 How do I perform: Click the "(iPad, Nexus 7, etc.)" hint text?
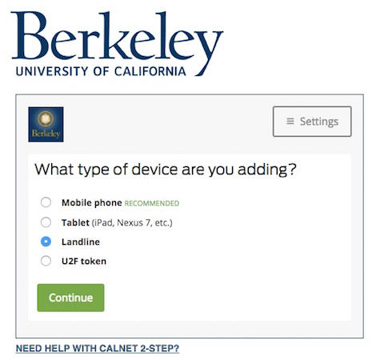132,222
